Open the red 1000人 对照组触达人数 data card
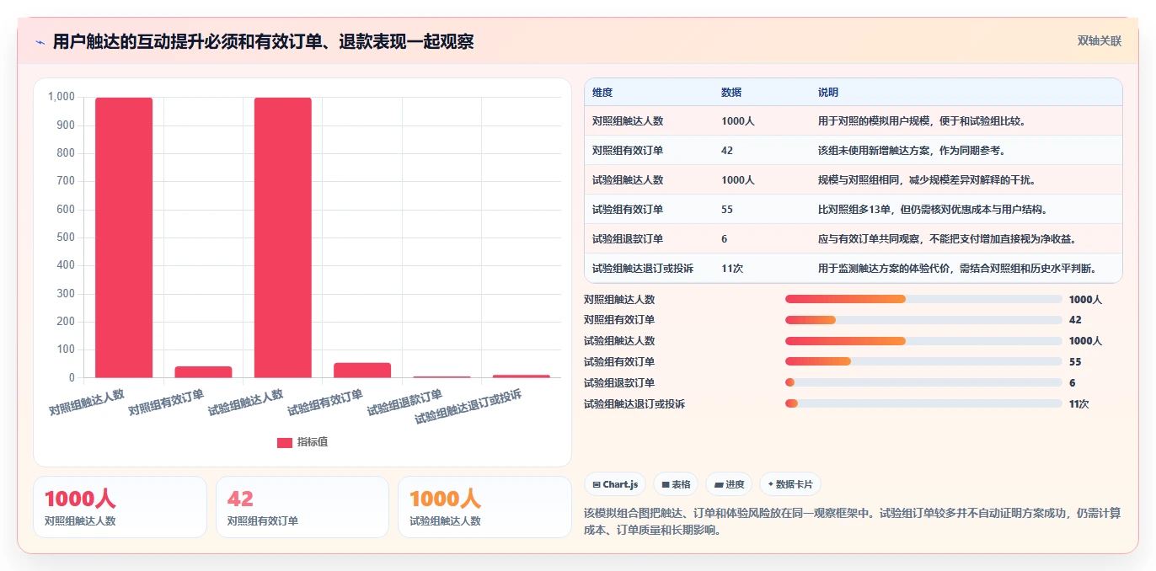Screen dimensions: 1156x571 click(120, 507)
